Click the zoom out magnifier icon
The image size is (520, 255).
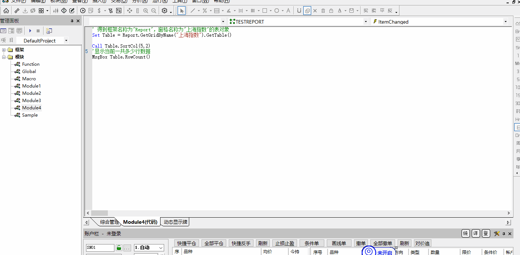(x=154, y=11)
